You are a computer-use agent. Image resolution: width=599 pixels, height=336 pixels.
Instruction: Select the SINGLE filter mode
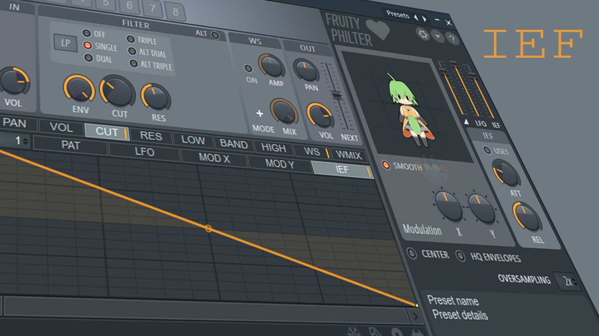pyautogui.click(x=87, y=45)
